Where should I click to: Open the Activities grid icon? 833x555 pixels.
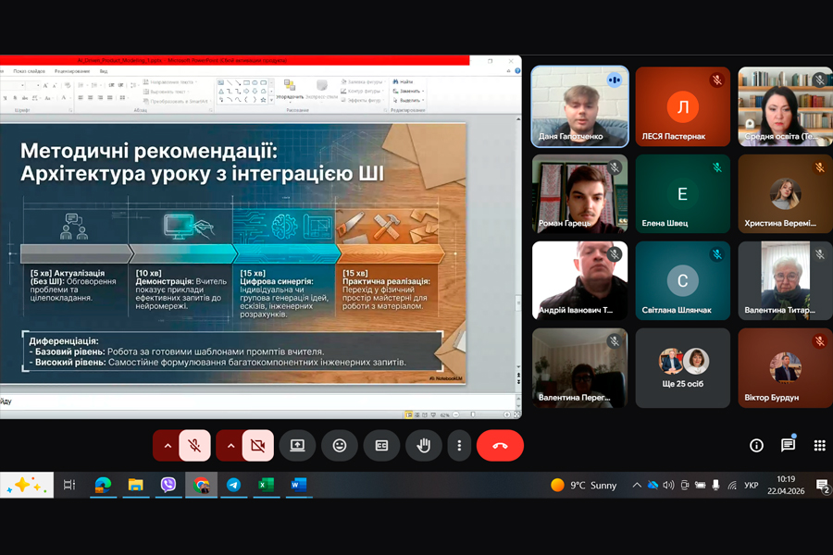(x=820, y=446)
